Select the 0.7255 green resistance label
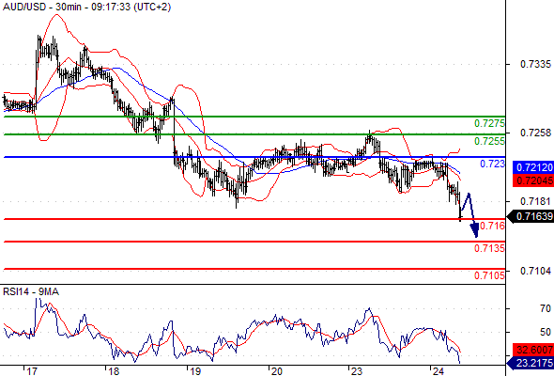The image size is (554, 376). [x=489, y=141]
